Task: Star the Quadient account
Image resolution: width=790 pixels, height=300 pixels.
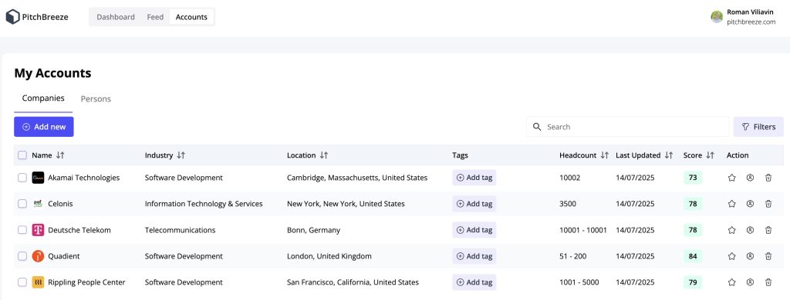Action: click(x=731, y=256)
